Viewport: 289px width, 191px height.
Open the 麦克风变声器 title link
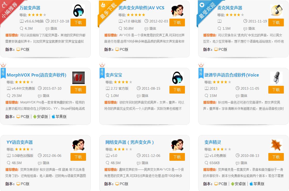230,8
